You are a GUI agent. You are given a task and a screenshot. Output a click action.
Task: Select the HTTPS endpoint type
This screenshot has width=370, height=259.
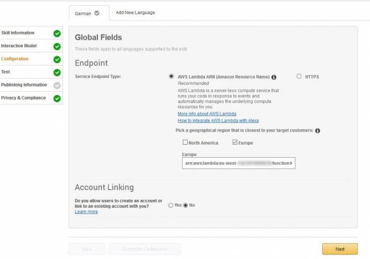[299, 76]
